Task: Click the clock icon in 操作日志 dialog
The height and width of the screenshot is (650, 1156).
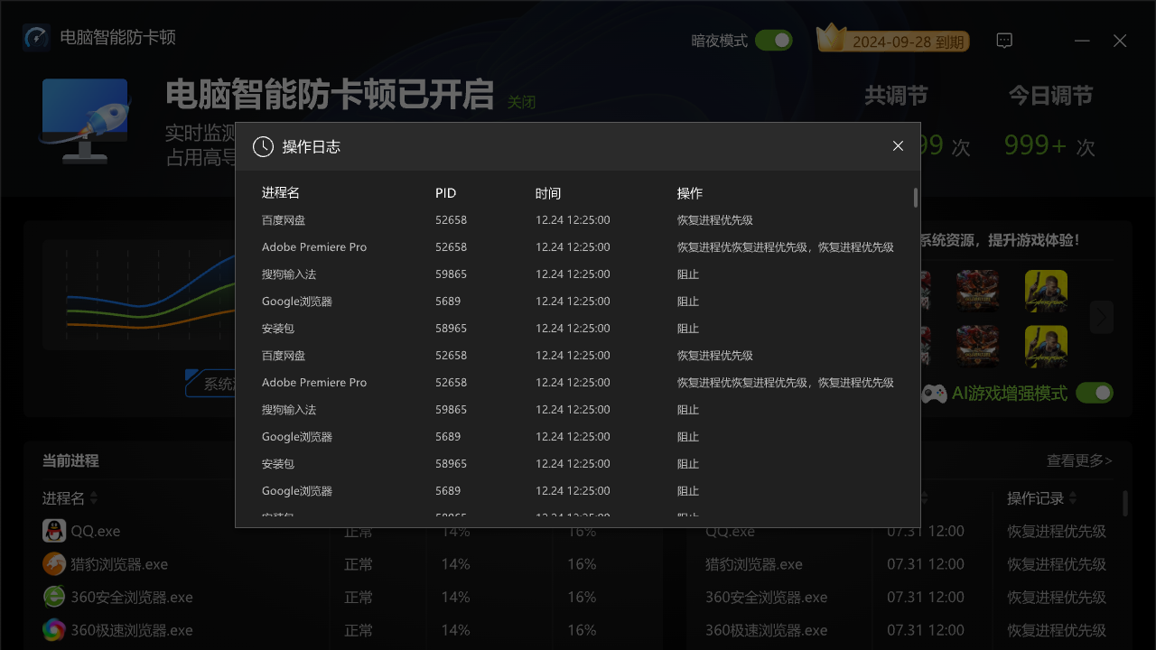Action: click(x=263, y=146)
